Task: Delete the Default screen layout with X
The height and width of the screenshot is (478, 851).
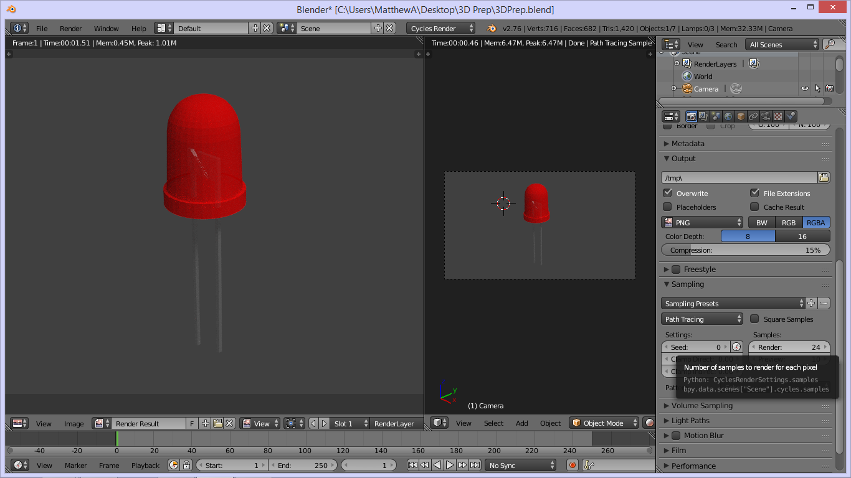Action: (x=267, y=28)
